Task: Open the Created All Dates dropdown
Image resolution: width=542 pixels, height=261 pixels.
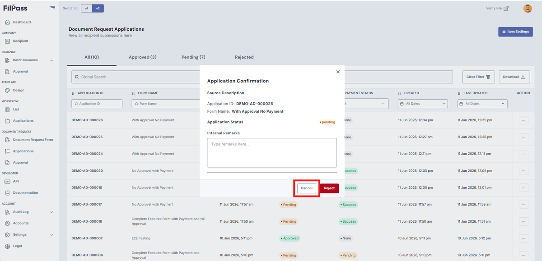Action: [x=423, y=104]
